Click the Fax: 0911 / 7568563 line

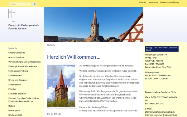pyautogui.click(x=155, y=64)
